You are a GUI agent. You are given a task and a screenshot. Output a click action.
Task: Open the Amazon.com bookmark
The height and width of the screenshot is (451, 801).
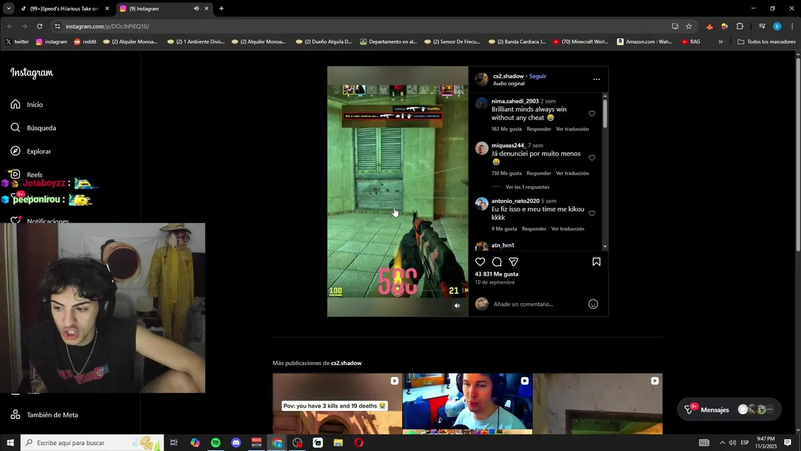(645, 42)
